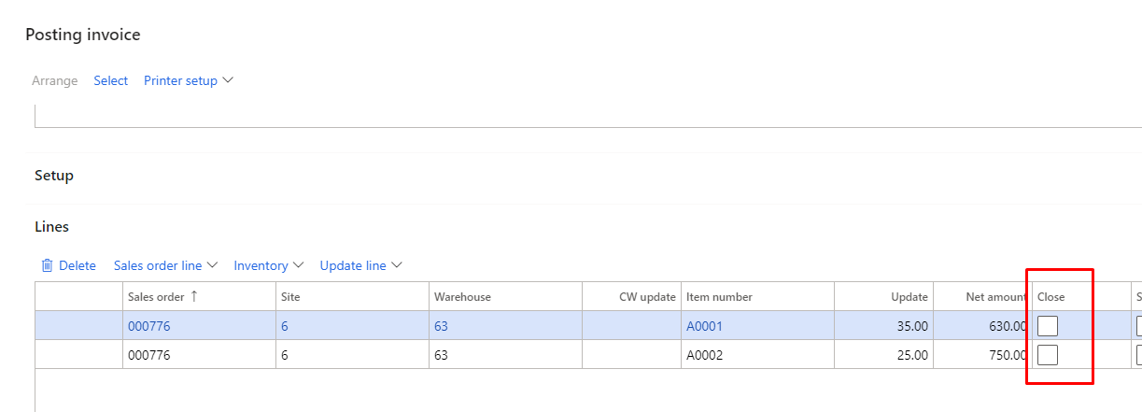Image resolution: width=1142 pixels, height=412 pixels.
Task: Click the Select menu item
Action: (x=110, y=80)
